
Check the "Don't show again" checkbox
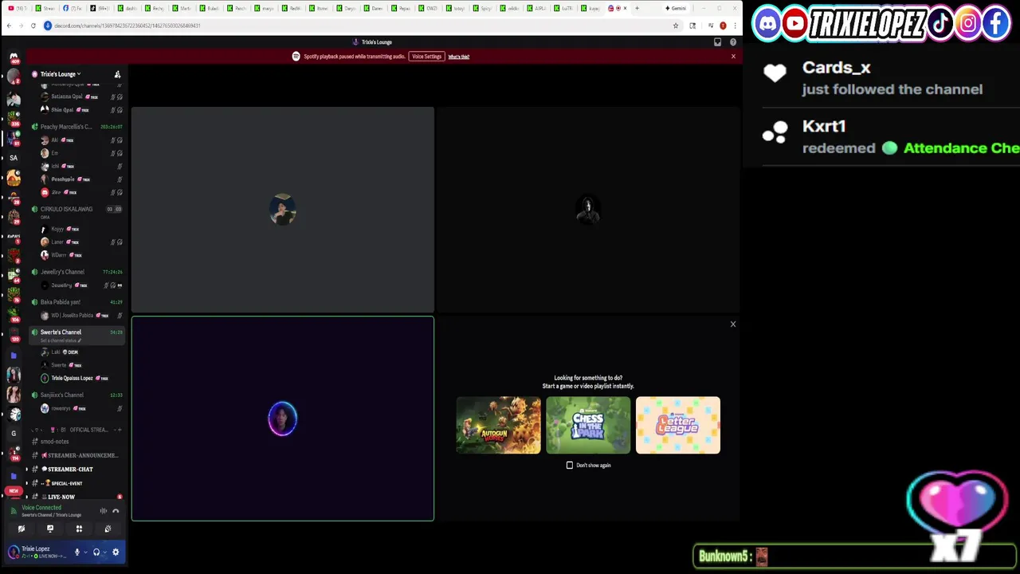(x=570, y=465)
